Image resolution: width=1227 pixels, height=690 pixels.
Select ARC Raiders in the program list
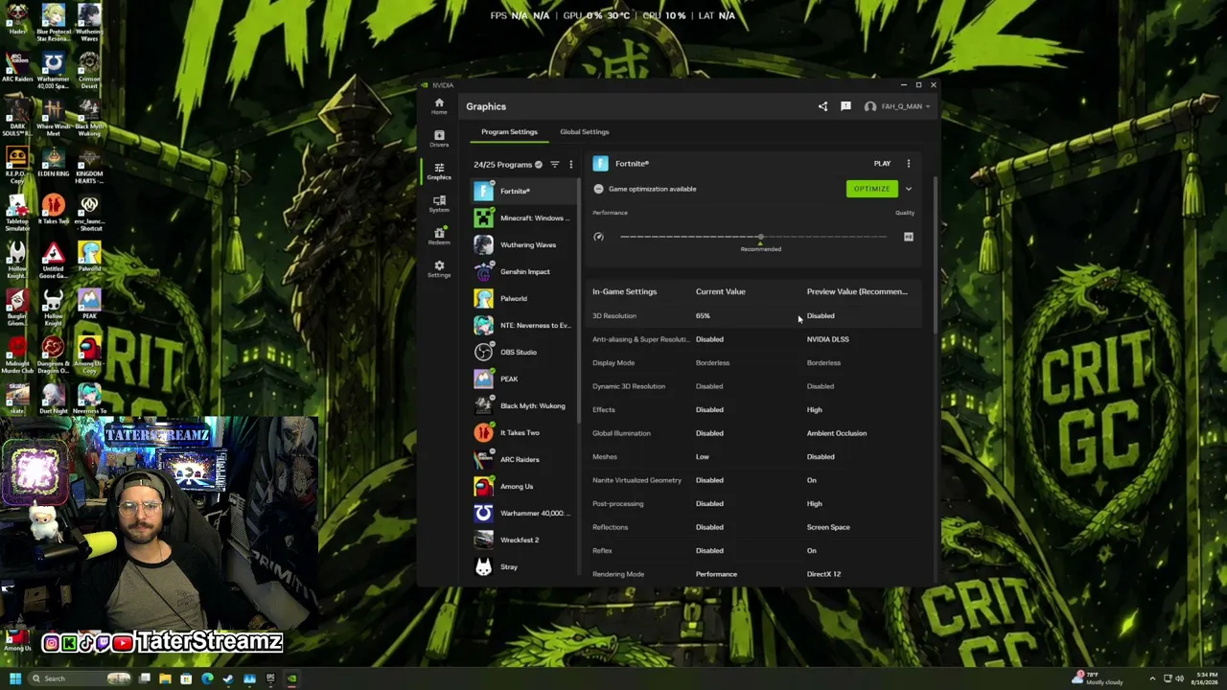pyautogui.click(x=524, y=459)
